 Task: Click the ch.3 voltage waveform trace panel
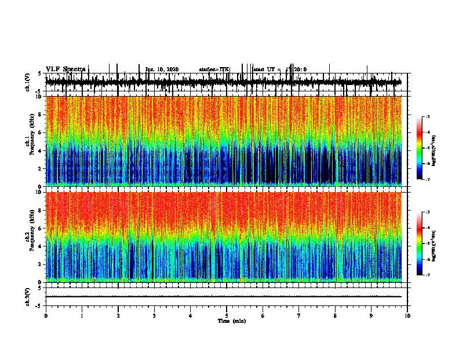tap(226, 297)
